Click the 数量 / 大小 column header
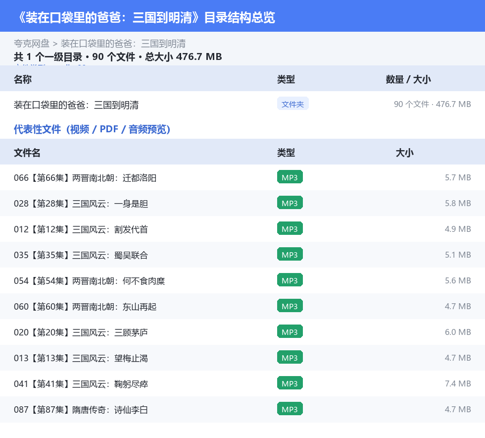Image resolution: width=485 pixels, height=438 pixels. click(408, 79)
